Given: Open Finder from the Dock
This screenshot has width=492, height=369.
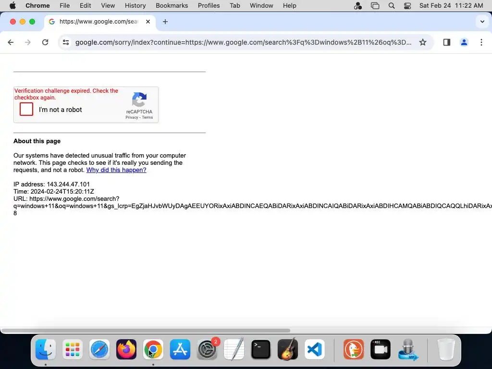Looking at the screenshot, I should click(x=46, y=349).
